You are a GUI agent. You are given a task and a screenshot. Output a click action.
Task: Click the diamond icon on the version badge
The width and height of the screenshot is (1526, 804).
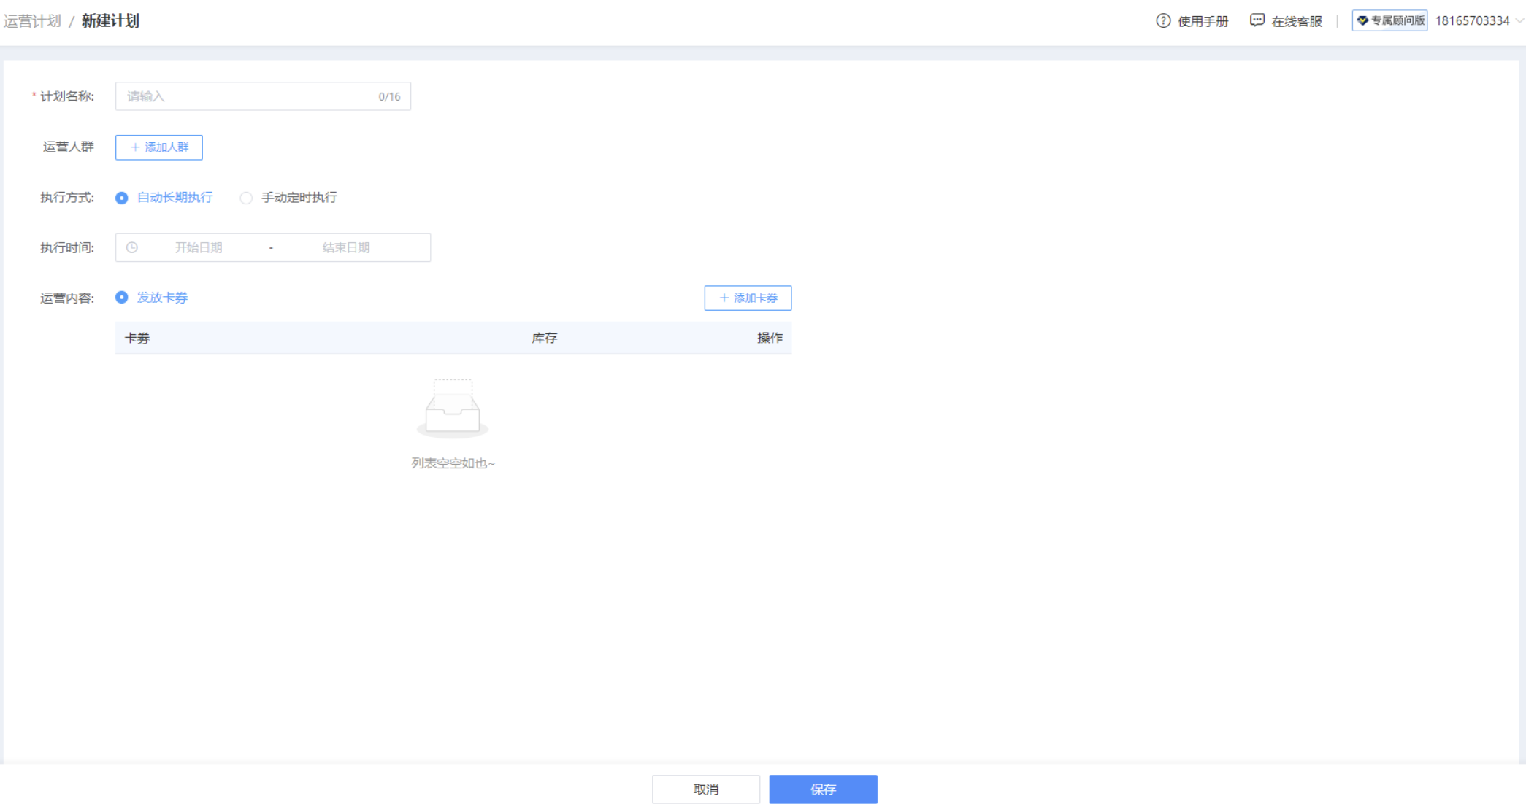coord(1362,20)
